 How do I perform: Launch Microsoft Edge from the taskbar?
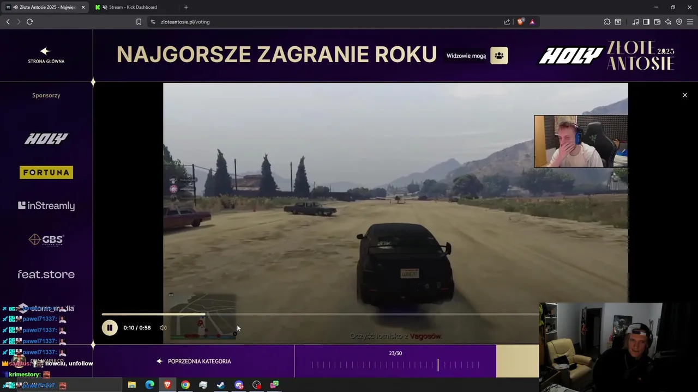[149, 385]
